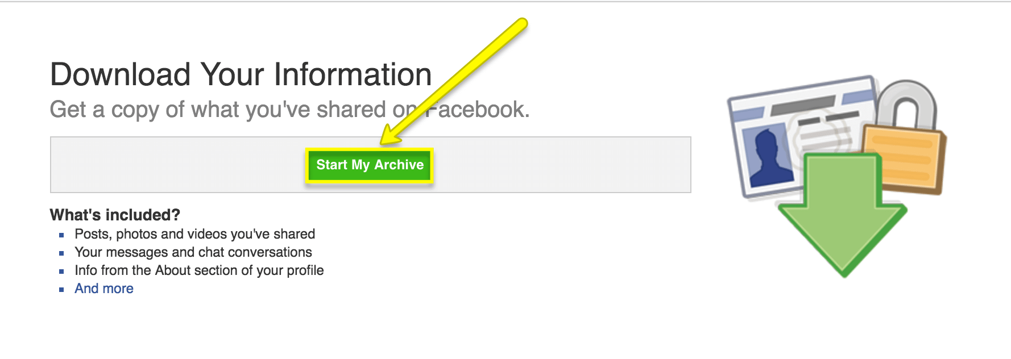Click the bullet beside Posts, photos and videos
Viewport: 1011px width, 359px height.
coord(61,235)
